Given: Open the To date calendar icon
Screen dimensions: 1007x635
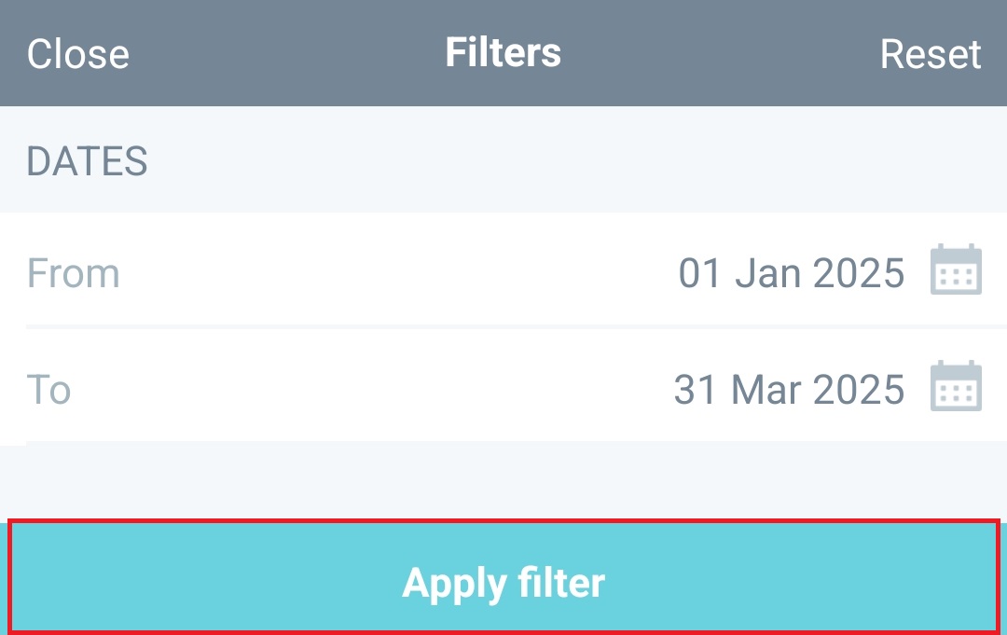Looking at the screenshot, I should click(x=956, y=387).
